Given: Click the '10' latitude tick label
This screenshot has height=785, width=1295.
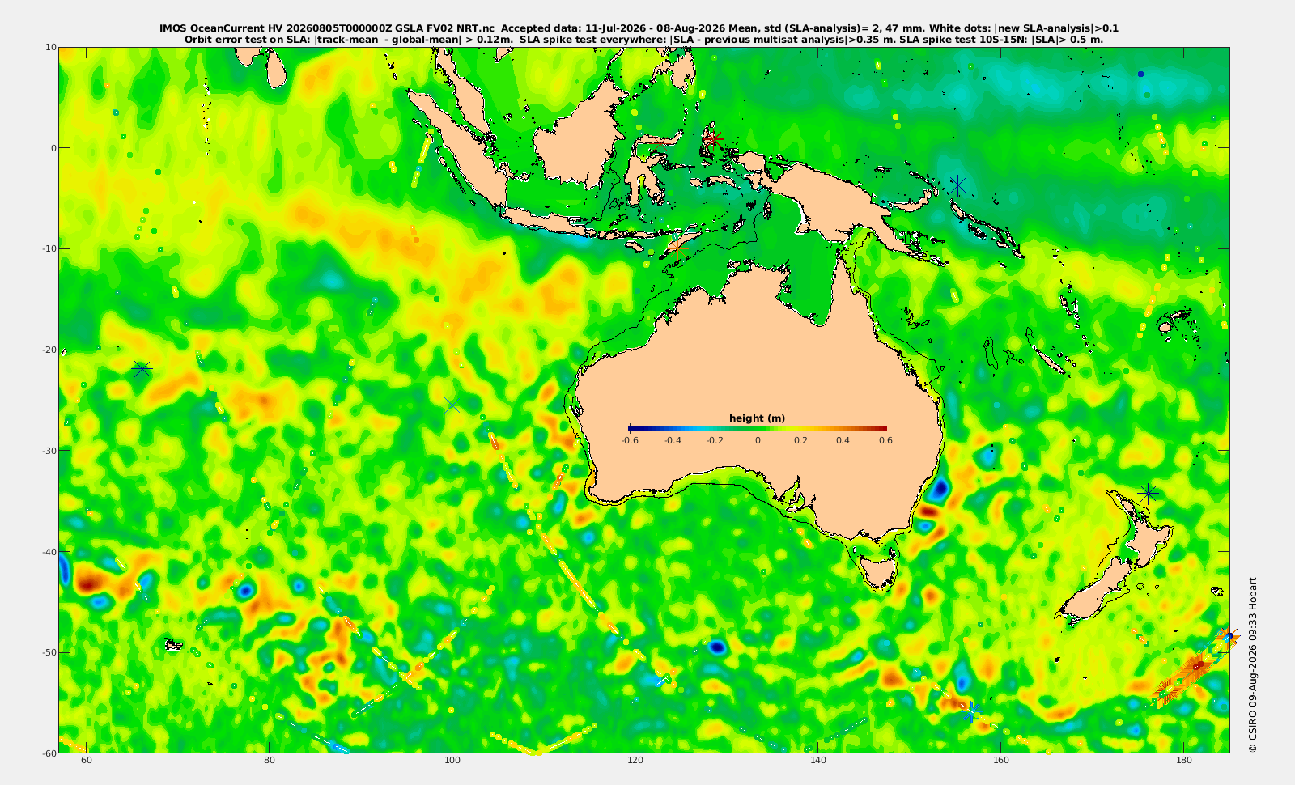Looking at the screenshot, I should tap(50, 47).
